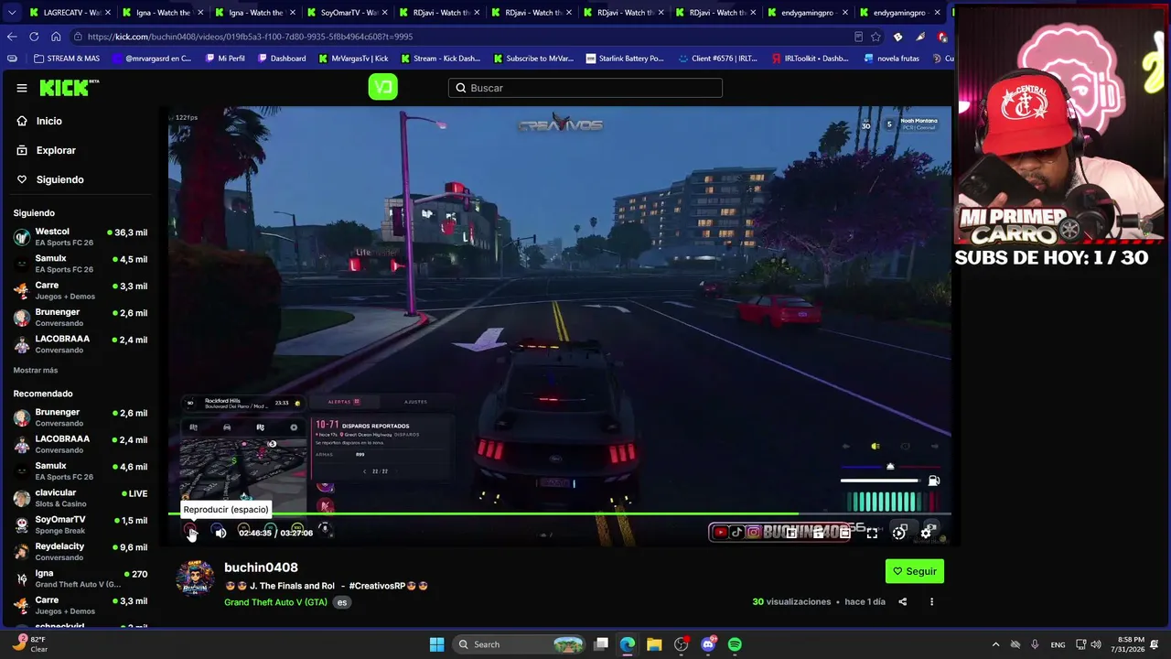Mute the video player volume
Viewport: 1171px width, 659px height.
coord(220,532)
